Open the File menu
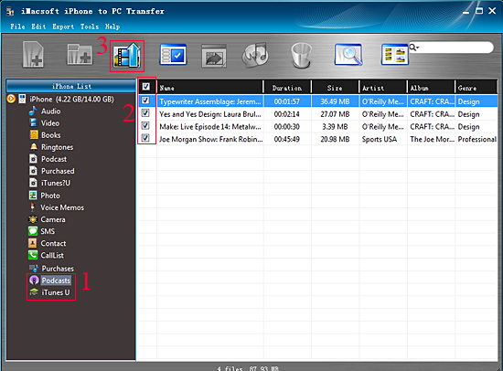The image size is (503, 371). click(17, 26)
